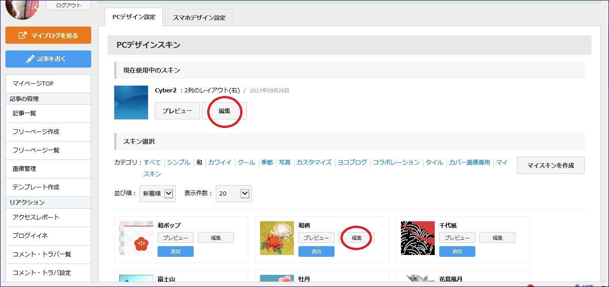609x287 pixels.
Task: Apply the 千代紙 skin
Action: click(457, 251)
